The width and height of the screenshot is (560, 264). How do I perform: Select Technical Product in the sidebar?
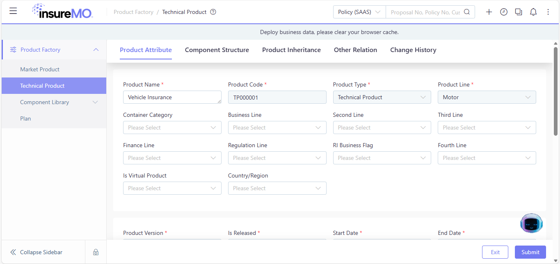[x=54, y=86]
